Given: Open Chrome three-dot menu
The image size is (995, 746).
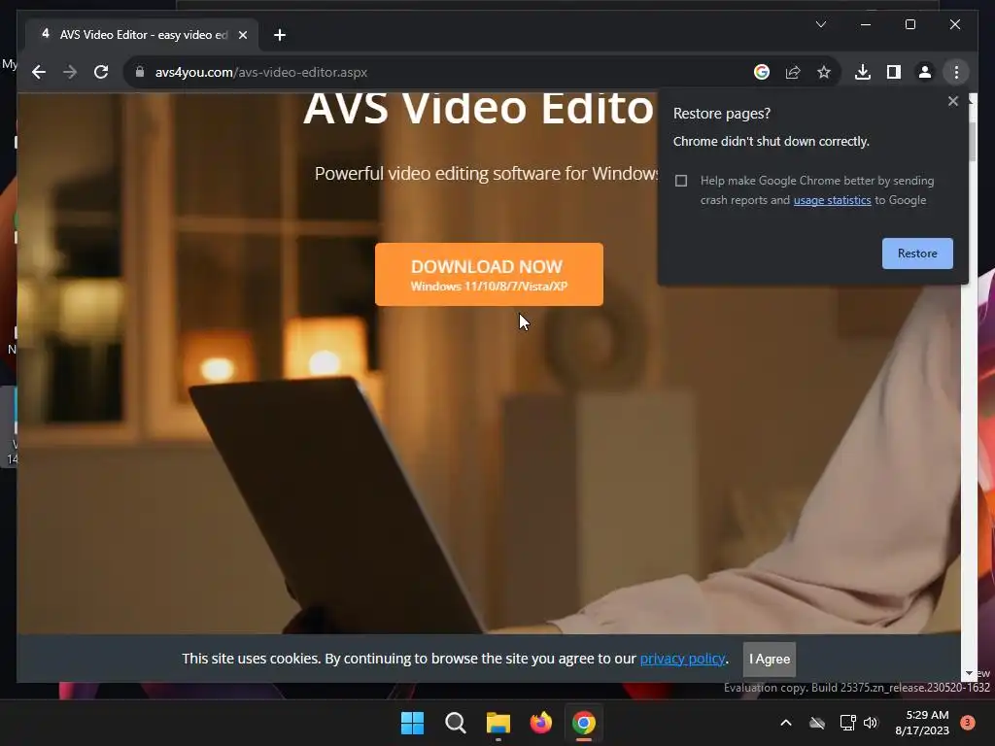Looking at the screenshot, I should pyautogui.click(x=956, y=72).
